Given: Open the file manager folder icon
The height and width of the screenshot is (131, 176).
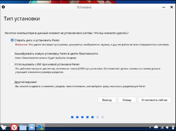Looking at the screenshot, I should click(x=23, y=127).
